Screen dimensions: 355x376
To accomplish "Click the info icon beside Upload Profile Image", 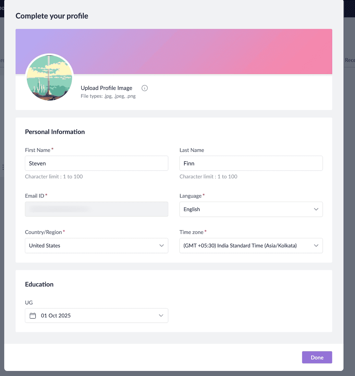I will tap(145, 88).
